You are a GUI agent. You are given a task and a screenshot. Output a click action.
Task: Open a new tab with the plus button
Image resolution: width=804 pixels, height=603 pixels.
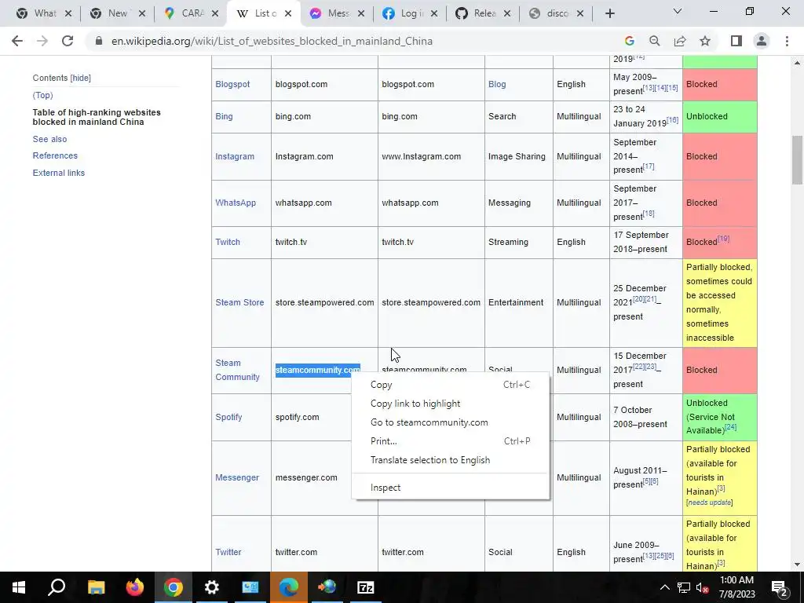click(x=609, y=14)
